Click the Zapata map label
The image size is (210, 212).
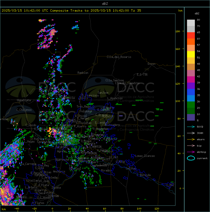[56, 188]
